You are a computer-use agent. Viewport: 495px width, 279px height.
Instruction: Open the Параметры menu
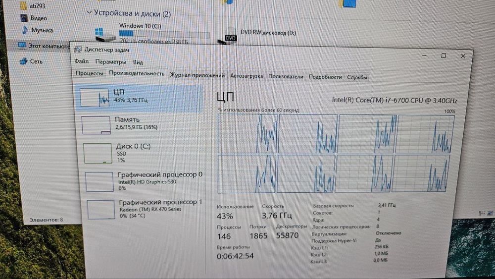pyautogui.click(x=111, y=61)
